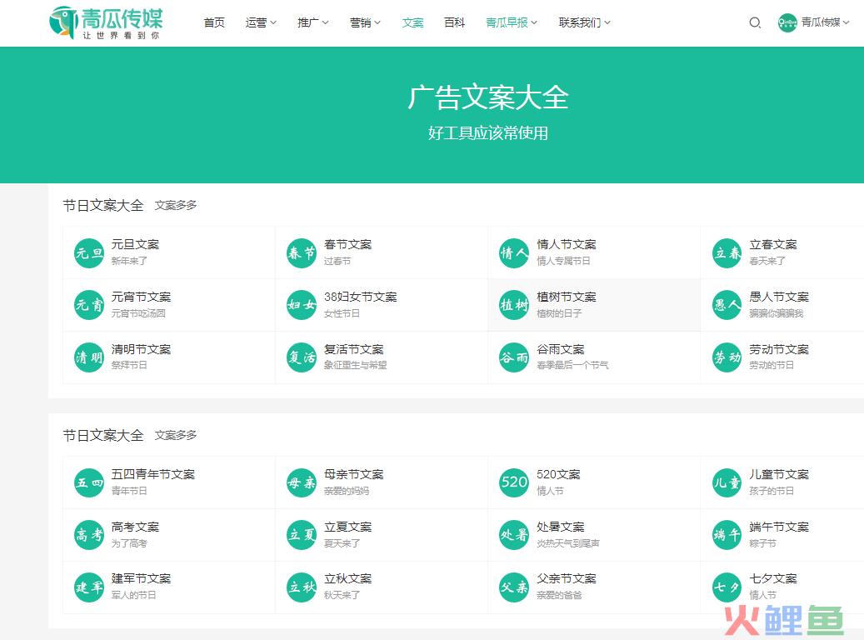Click the 劳动 round icon
Screen dimensions: 864x640
point(727,357)
